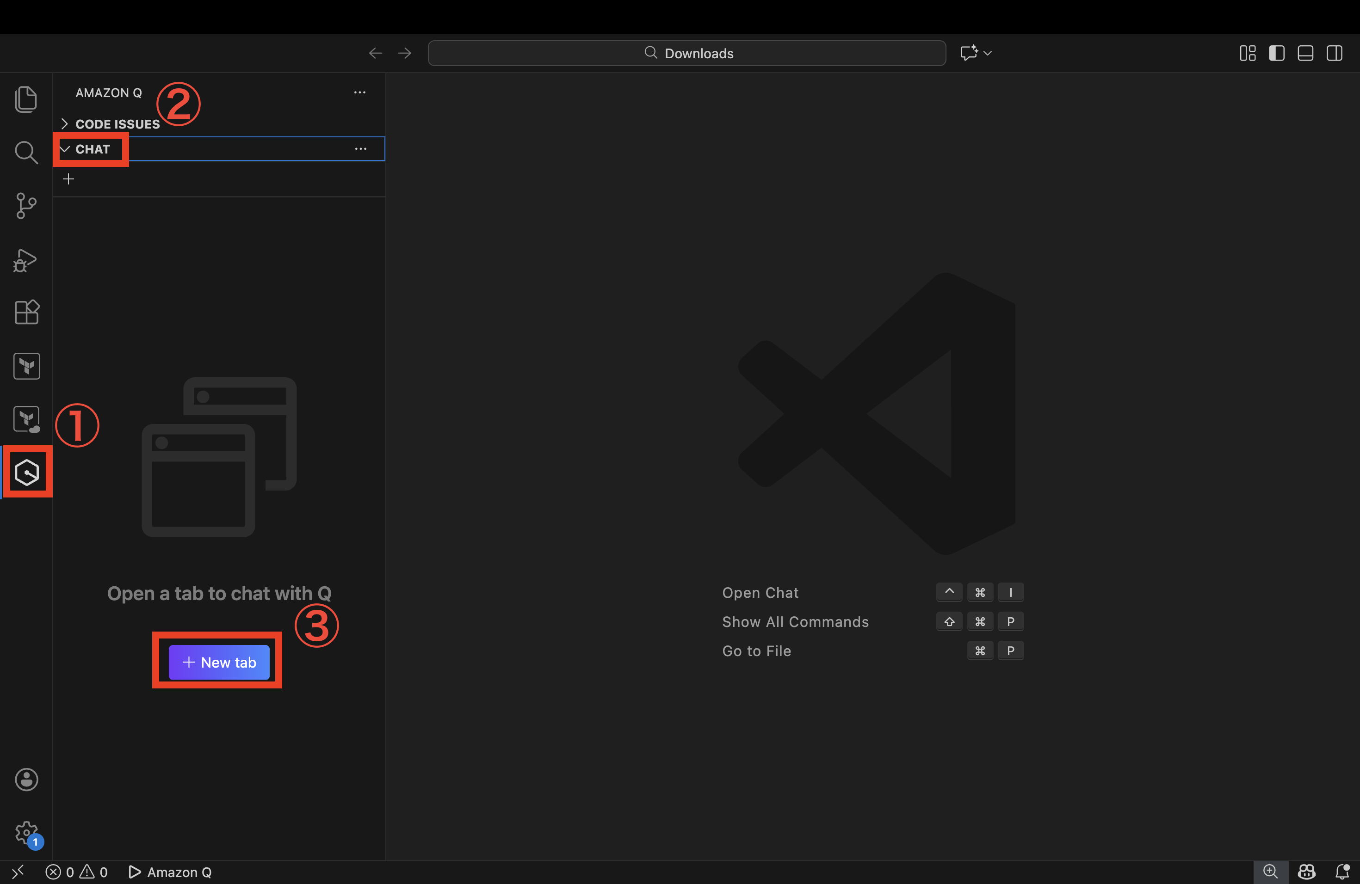This screenshot has height=884, width=1360.
Task: Open the Explorer view in activity bar
Action: pyautogui.click(x=26, y=99)
